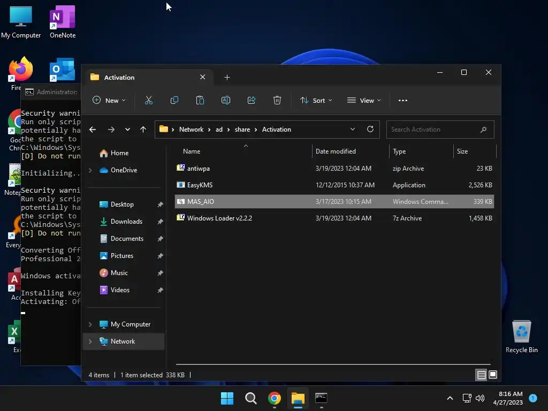The height and width of the screenshot is (411, 548).
Task: Go forward with the right arrow button
Action: pos(111,130)
